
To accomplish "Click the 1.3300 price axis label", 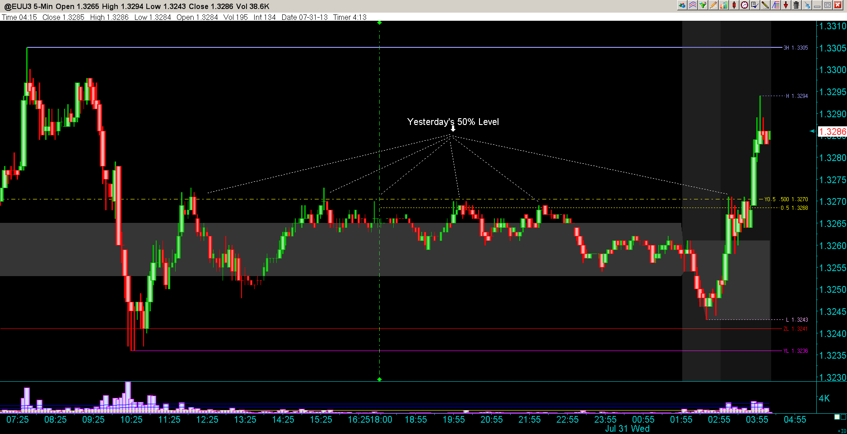I will 833,70.
